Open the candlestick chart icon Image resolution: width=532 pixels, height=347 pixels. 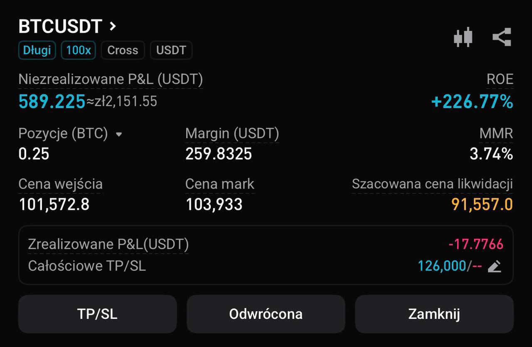tap(463, 37)
